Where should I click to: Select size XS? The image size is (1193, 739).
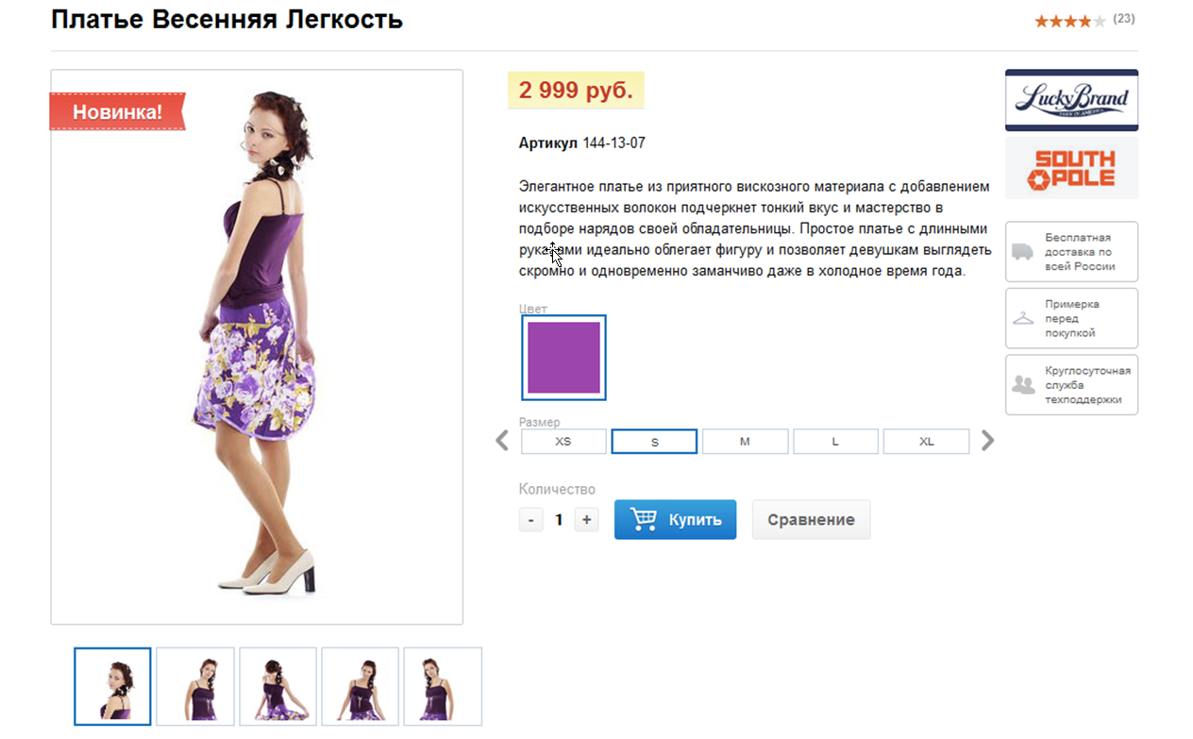[x=563, y=442]
